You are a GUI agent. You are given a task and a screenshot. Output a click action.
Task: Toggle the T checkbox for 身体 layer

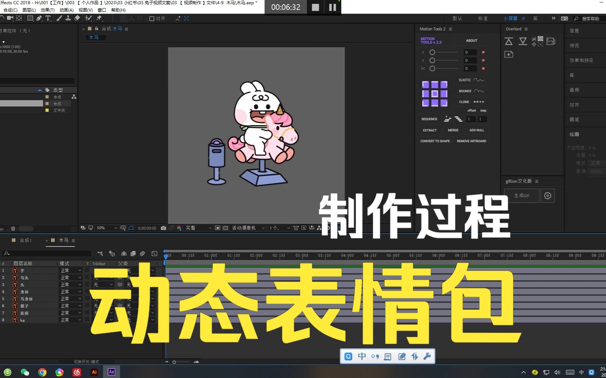(x=87, y=292)
